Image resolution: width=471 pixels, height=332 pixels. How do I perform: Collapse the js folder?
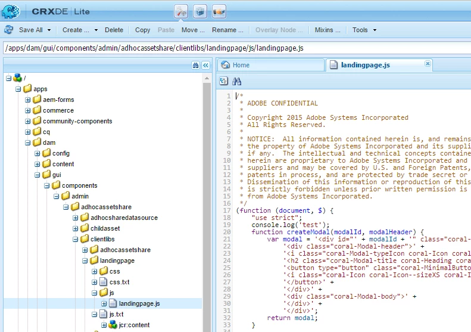[x=94, y=293]
